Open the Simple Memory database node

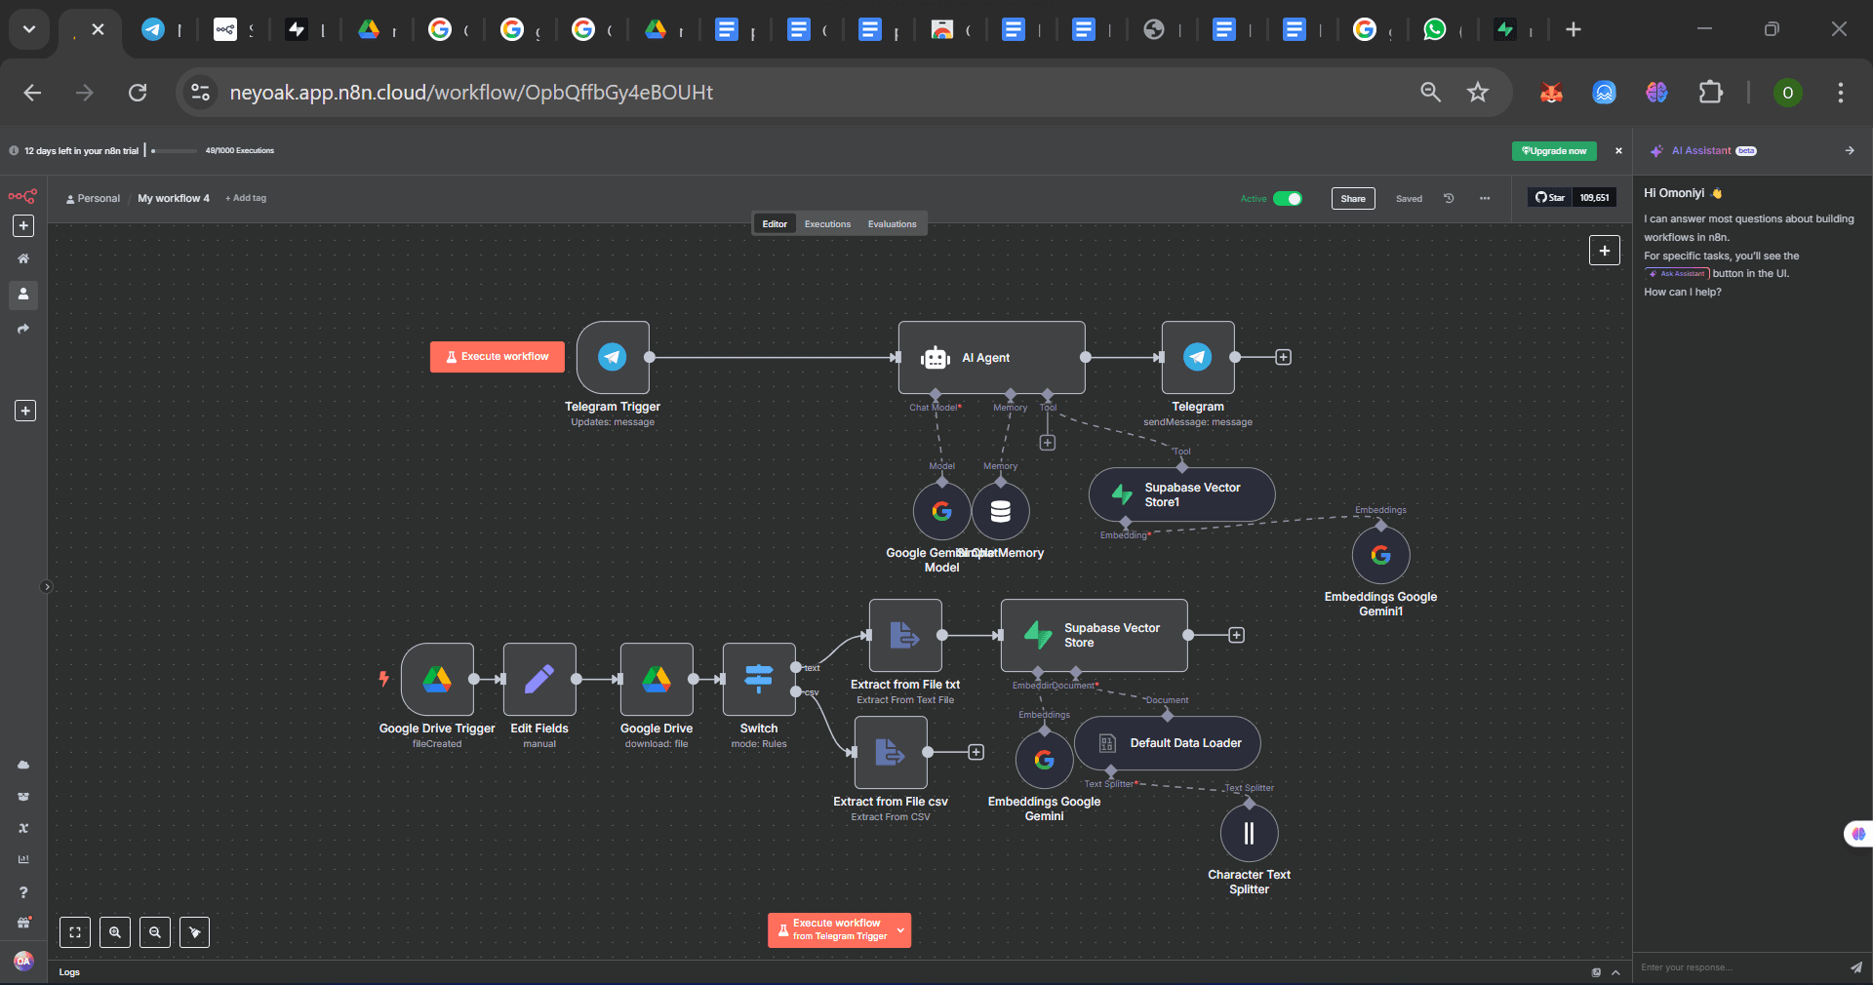[1001, 511]
